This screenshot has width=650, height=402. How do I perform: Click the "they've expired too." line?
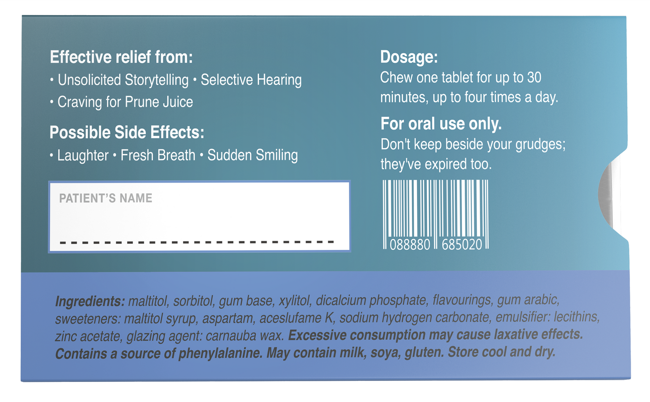tap(436, 164)
